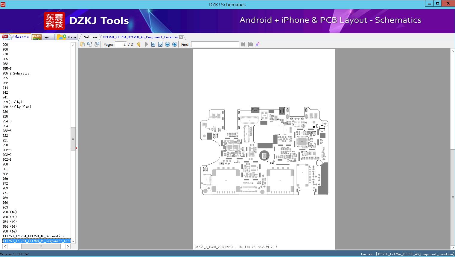The width and height of the screenshot is (455, 257).
Task: Zoom in with plus icon
Action: 175,44
